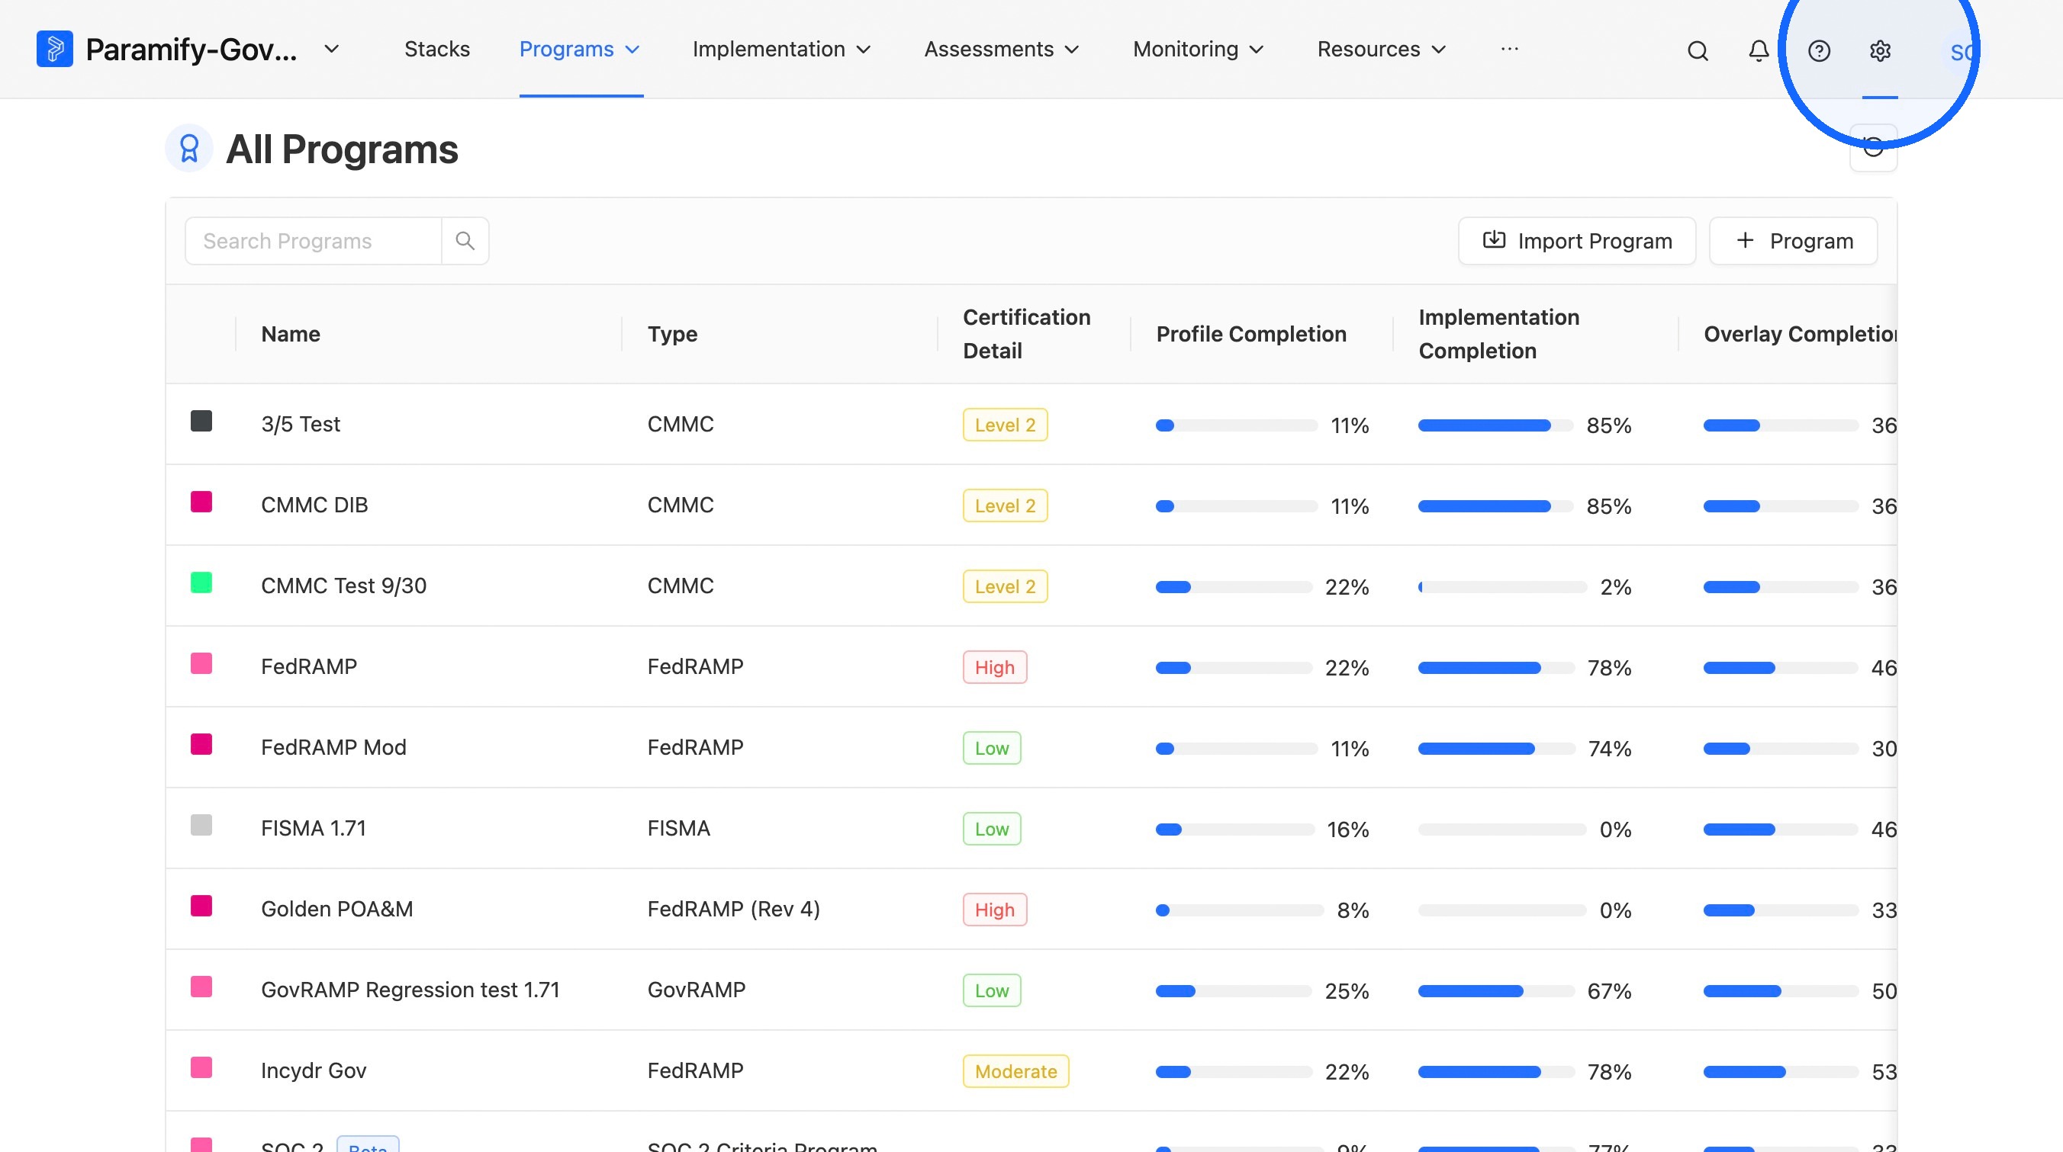Click the Search Programs magnifier button
The width and height of the screenshot is (2063, 1152).
coord(465,241)
